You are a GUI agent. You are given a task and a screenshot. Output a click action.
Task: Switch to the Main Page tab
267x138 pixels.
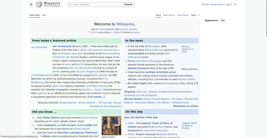click(35, 15)
